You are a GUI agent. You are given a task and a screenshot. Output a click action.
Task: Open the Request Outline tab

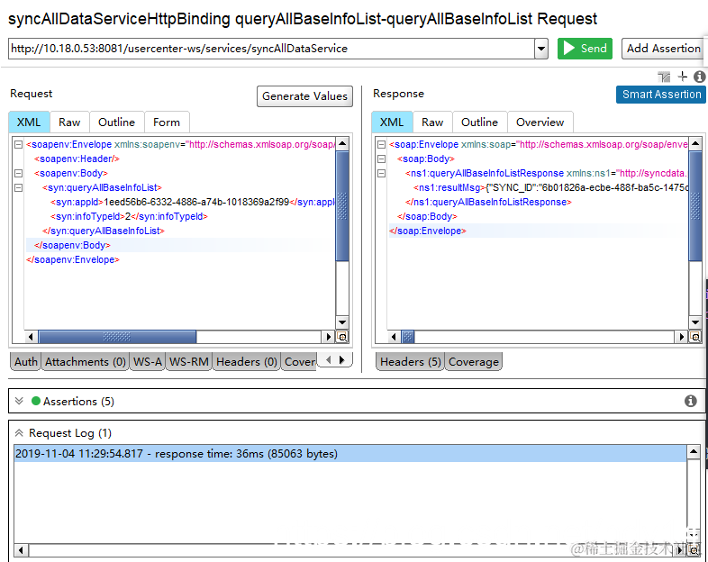click(116, 122)
